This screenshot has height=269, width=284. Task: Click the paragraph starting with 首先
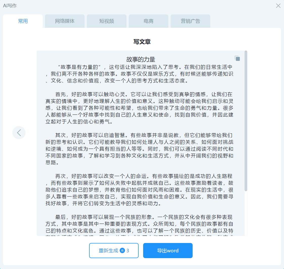(x=139, y=108)
